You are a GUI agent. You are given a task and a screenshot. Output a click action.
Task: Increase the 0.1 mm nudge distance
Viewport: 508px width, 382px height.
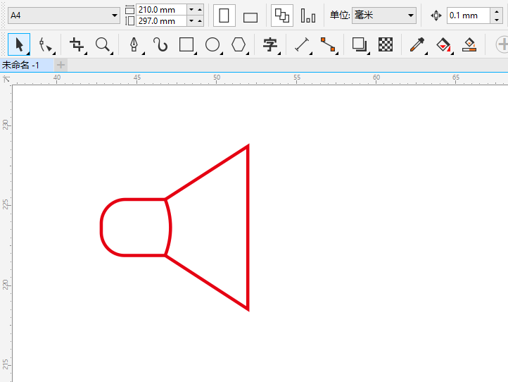[497, 11]
